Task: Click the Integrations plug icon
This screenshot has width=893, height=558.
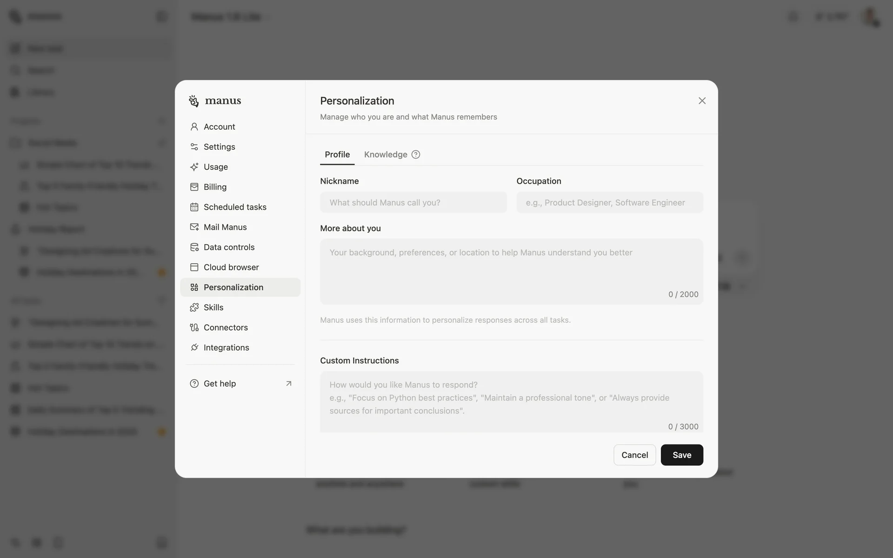Action: [194, 347]
